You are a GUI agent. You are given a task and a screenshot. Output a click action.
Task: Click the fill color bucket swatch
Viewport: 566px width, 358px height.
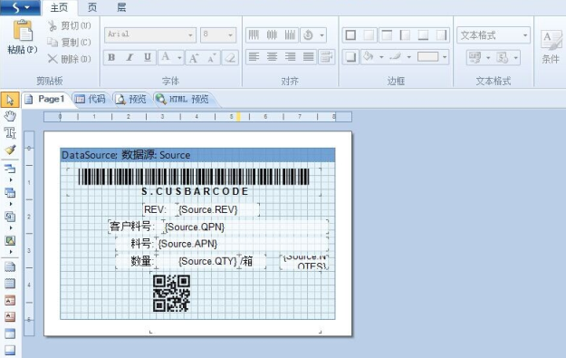[x=369, y=57]
